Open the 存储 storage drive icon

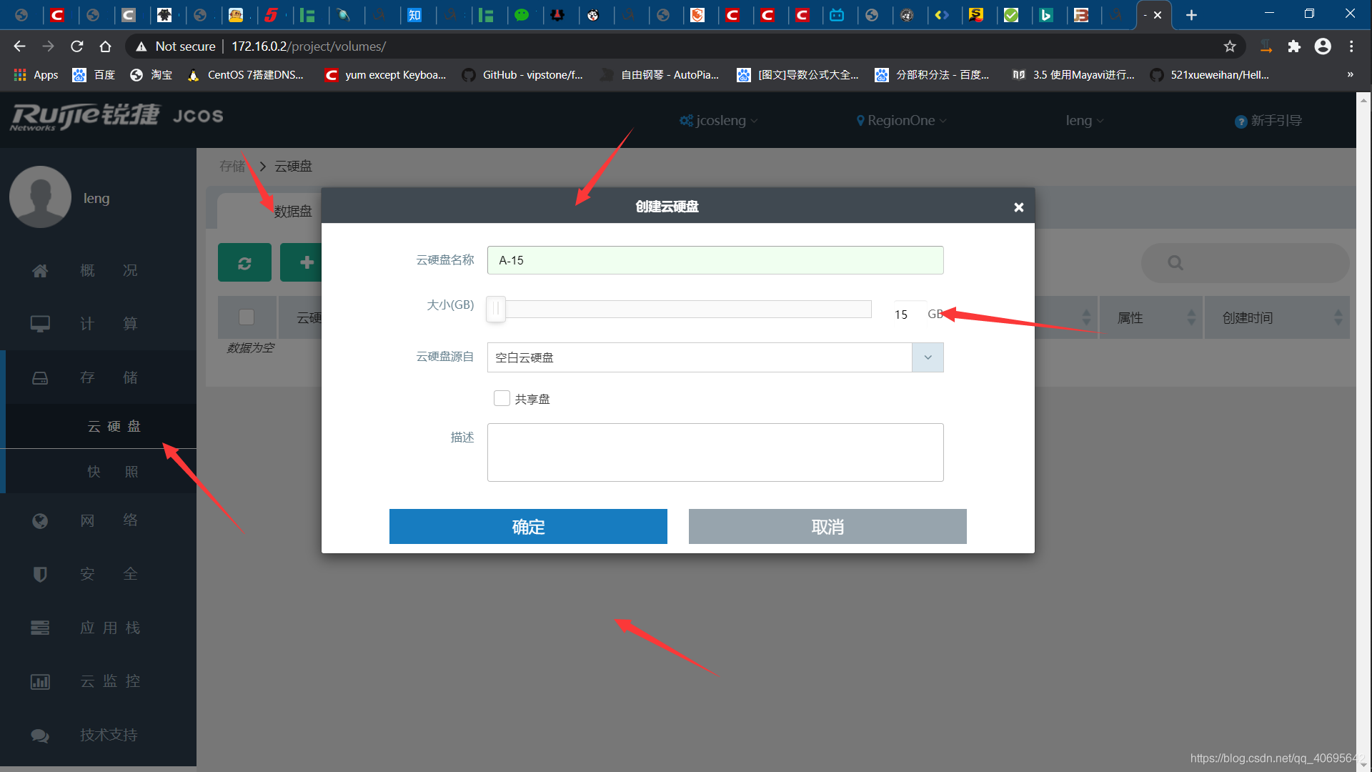40,377
